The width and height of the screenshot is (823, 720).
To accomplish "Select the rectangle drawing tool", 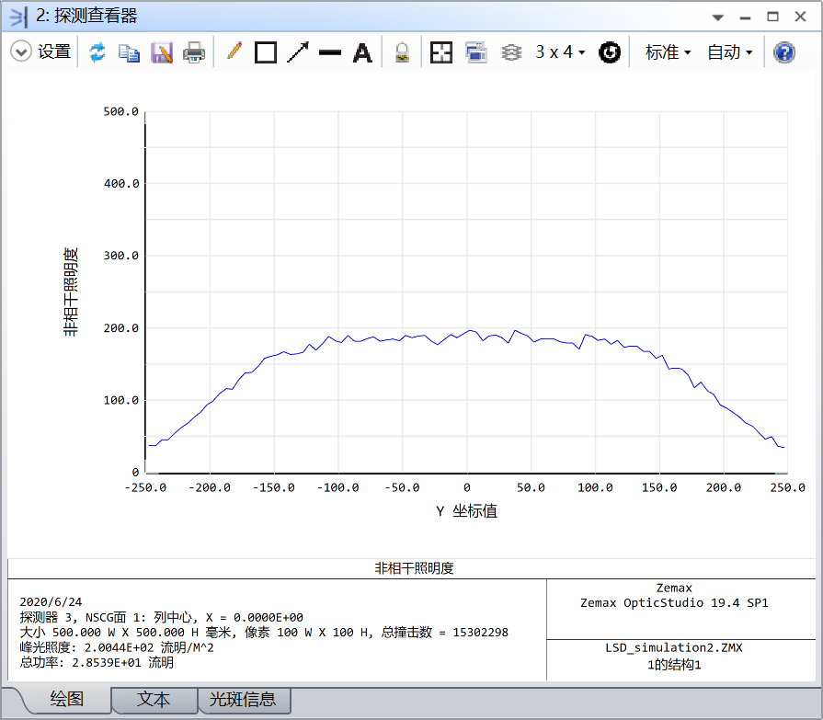I will 266,52.
